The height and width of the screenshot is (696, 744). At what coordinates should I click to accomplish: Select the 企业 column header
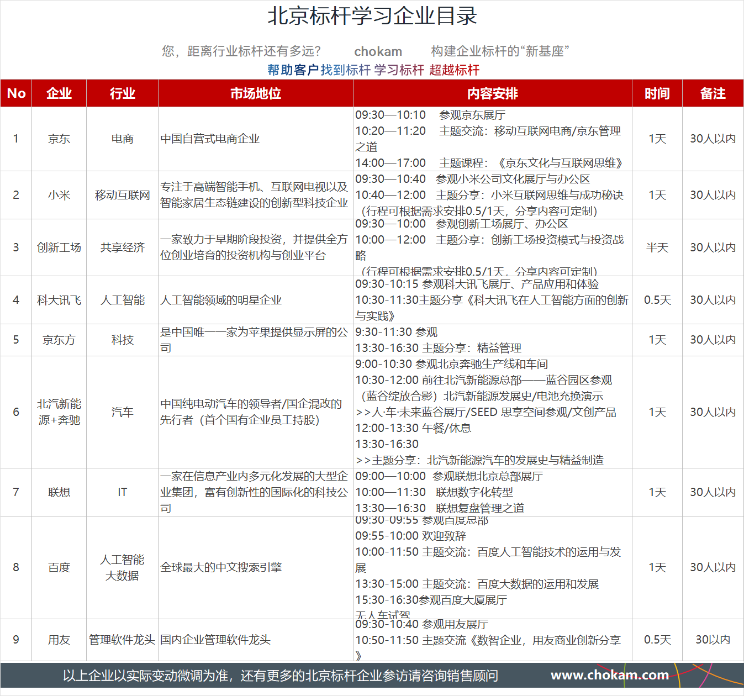59,93
